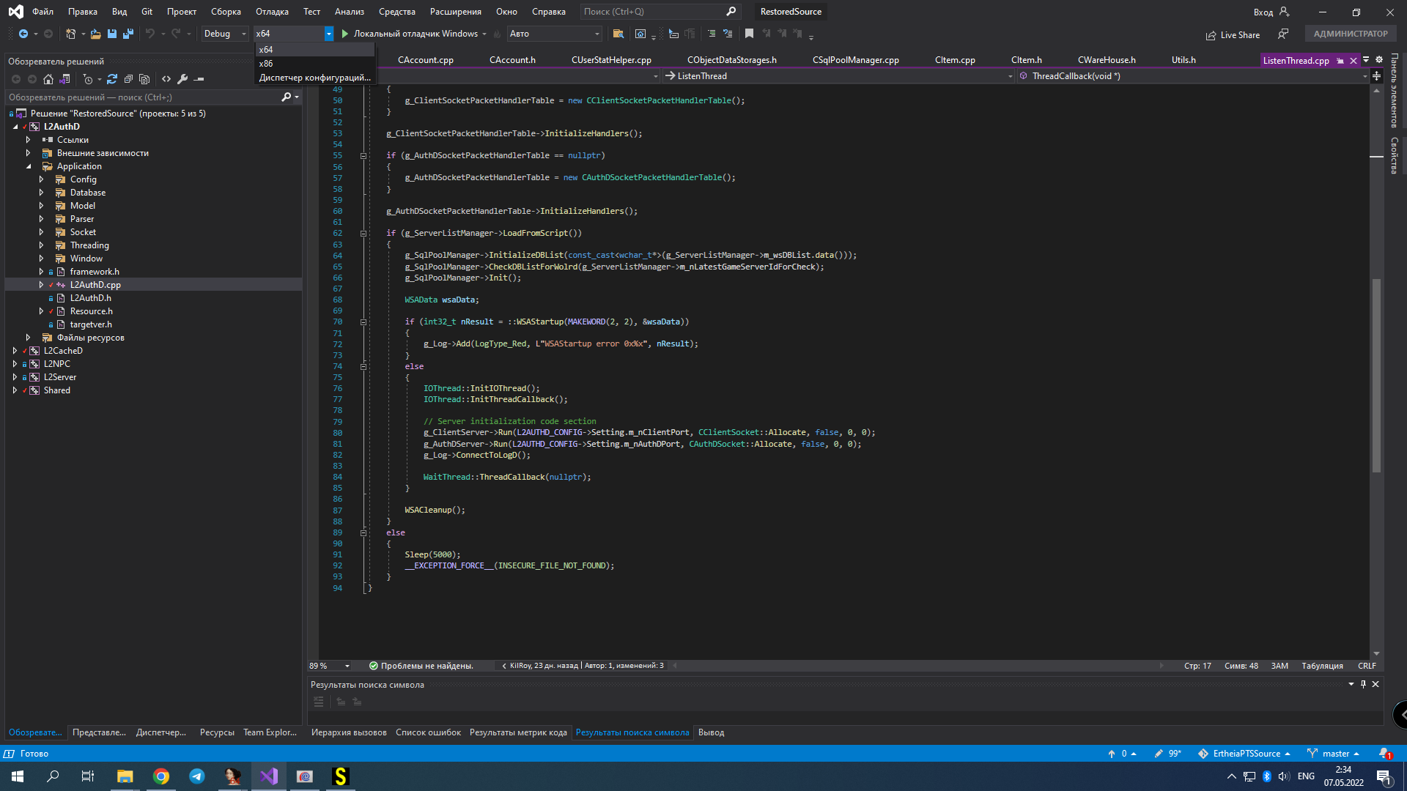
Task: Select the targetver.h file
Action: (x=91, y=324)
